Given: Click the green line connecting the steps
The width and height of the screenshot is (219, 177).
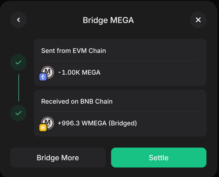Looking at the screenshot, I should [x=19, y=88].
